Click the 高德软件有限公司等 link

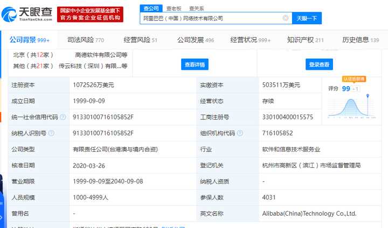coord(101,55)
